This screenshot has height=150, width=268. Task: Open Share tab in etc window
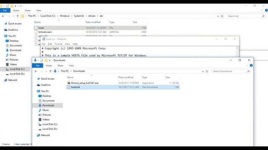pos(28,10)
